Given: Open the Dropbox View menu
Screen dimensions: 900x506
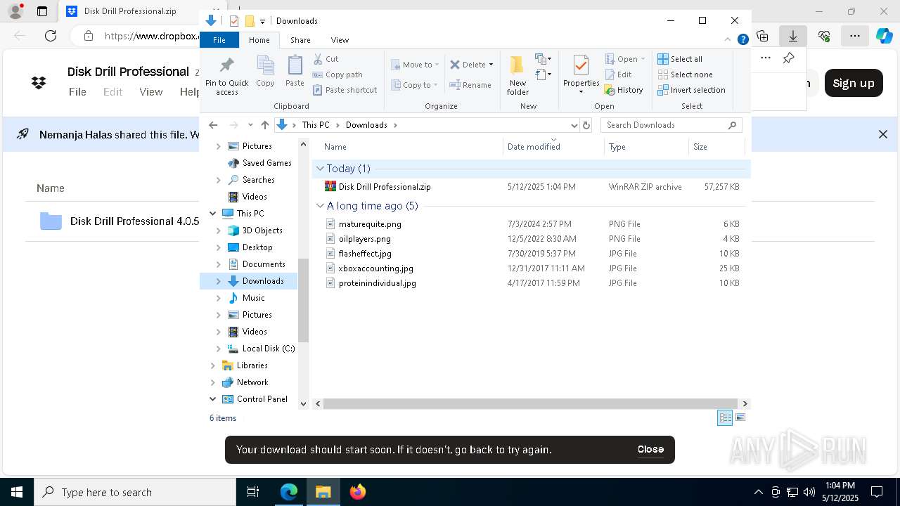Looking at the screenshot, I should click(x=150, y=92).
